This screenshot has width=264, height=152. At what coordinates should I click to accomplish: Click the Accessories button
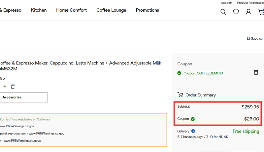click(x=23, y=97)
